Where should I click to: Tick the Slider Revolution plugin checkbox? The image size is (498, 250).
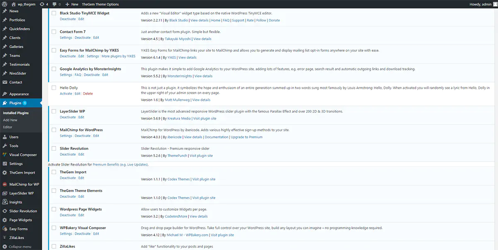point(54,149)
